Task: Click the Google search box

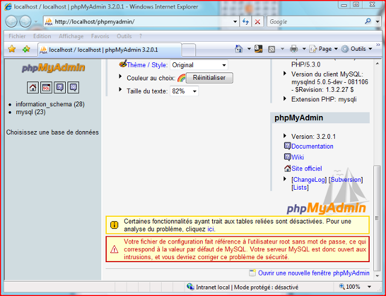Action: 316,22
